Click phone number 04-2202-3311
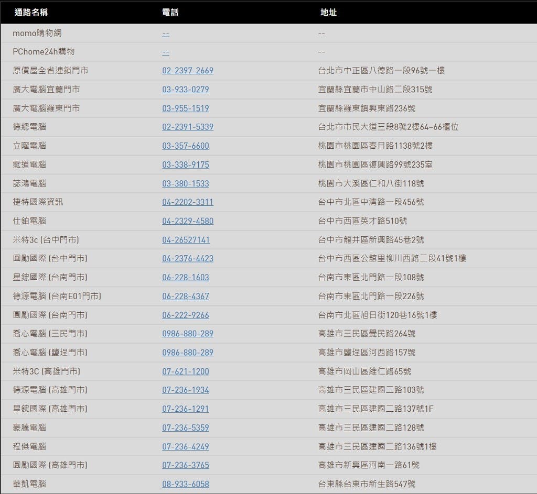The height and width of the screenshot is (494, 537). tap(188, 202)
